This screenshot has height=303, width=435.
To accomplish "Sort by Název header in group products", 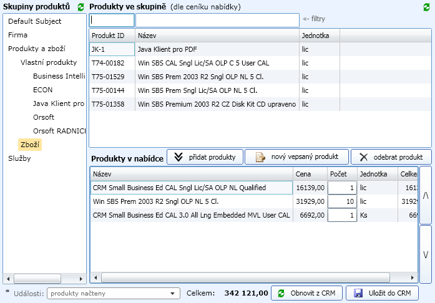I will click(217, 36).
